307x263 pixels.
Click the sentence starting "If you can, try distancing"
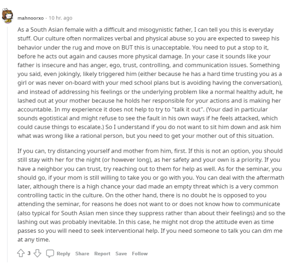pos(102,151)
